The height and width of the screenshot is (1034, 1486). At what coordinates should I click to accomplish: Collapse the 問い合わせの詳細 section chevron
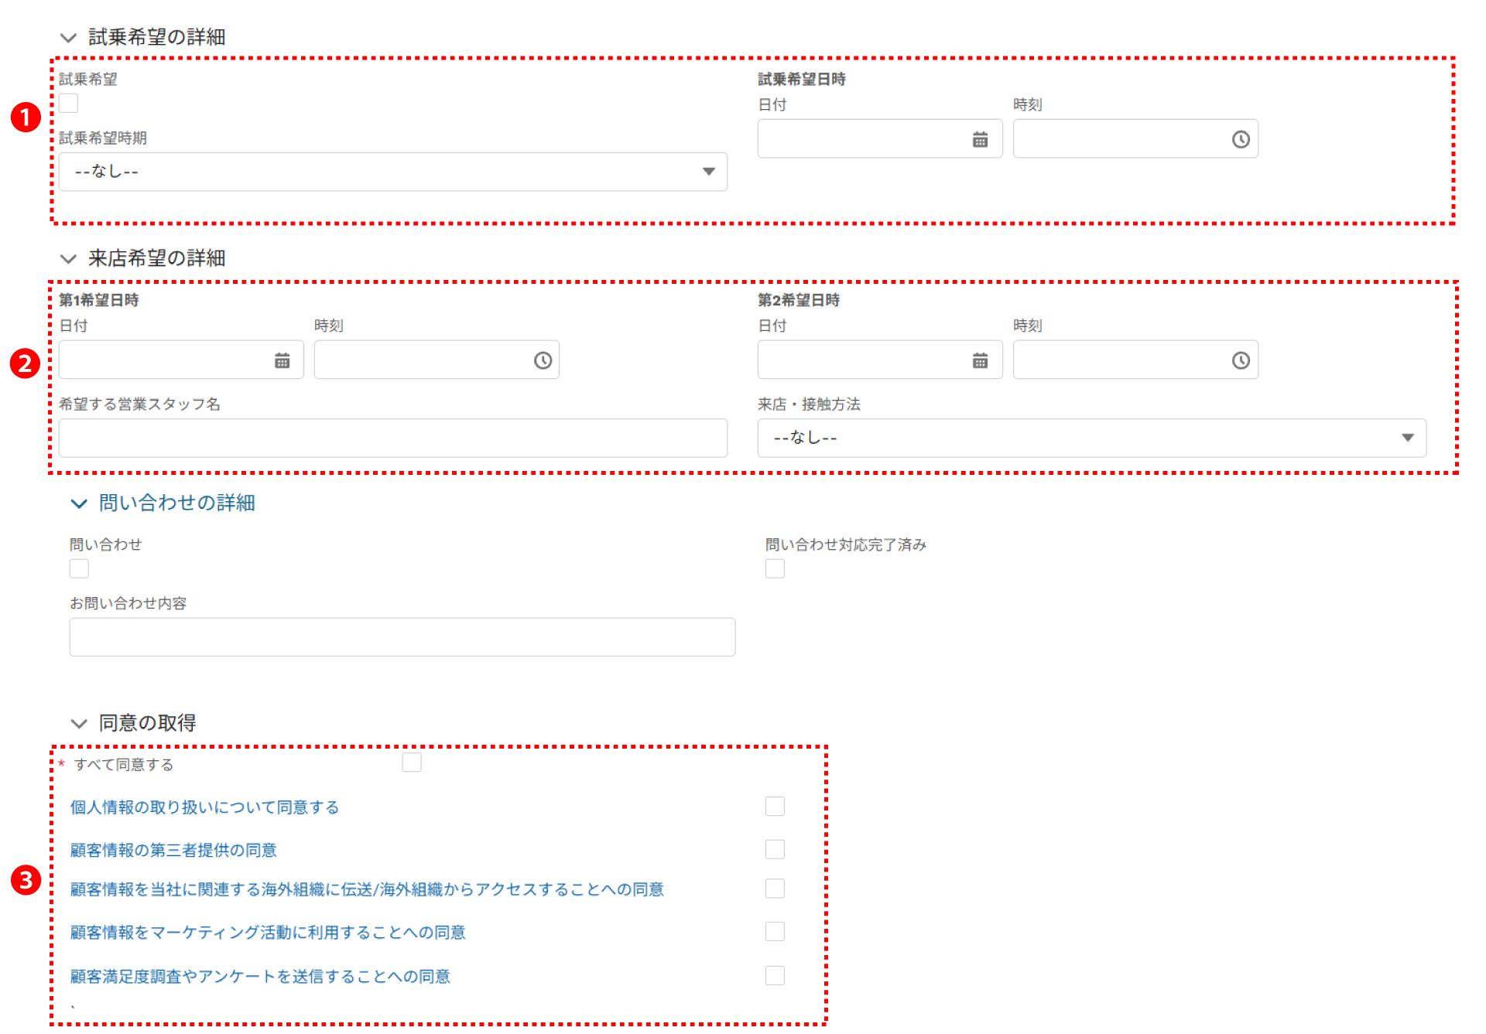coord(79,504)
